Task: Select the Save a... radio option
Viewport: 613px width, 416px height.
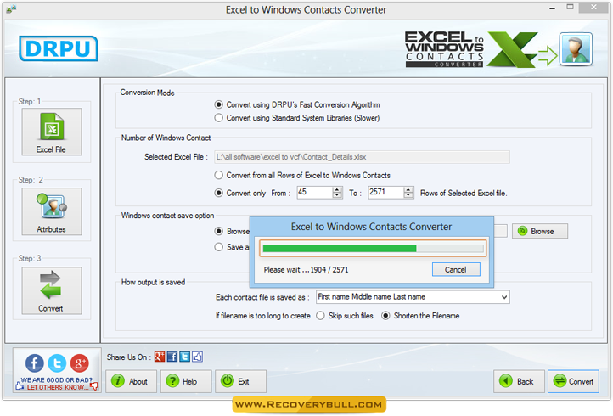Action: point(218,247)
